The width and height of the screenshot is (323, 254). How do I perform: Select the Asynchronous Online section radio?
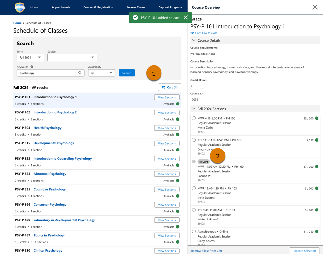194,231
